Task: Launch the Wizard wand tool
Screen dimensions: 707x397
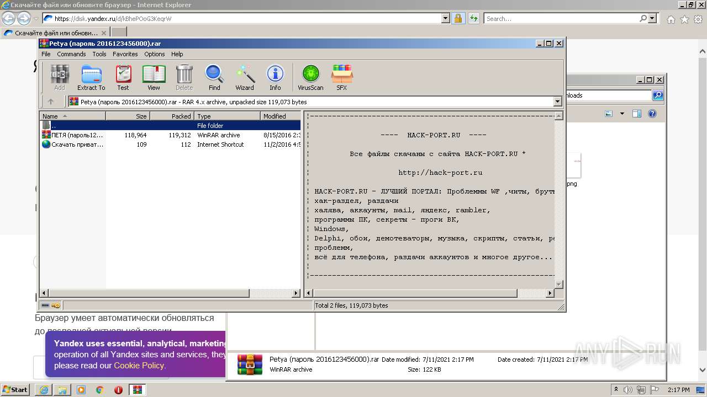Action: tap(245, 77)
